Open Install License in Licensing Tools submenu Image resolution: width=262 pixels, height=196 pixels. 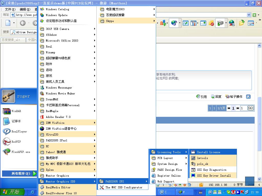click(x=213, y=152)
